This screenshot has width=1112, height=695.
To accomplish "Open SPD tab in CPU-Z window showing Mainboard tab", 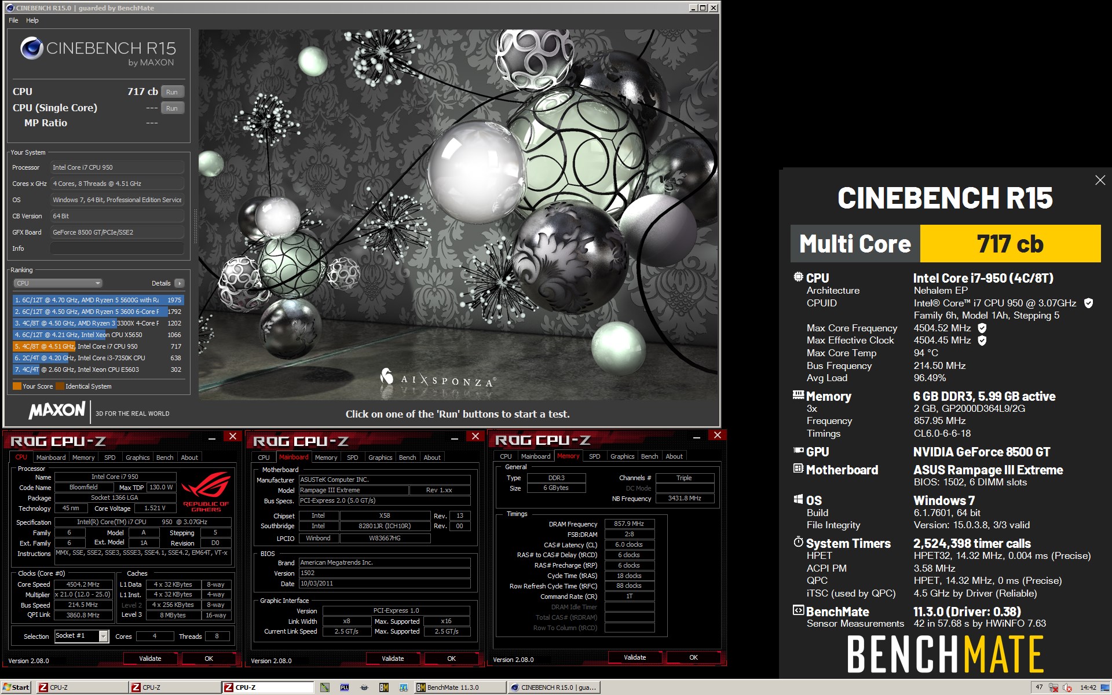I will point(353,458).
